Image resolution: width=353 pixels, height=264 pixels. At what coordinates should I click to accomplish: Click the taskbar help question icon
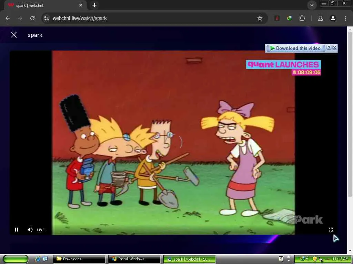[x=281, y=259]
